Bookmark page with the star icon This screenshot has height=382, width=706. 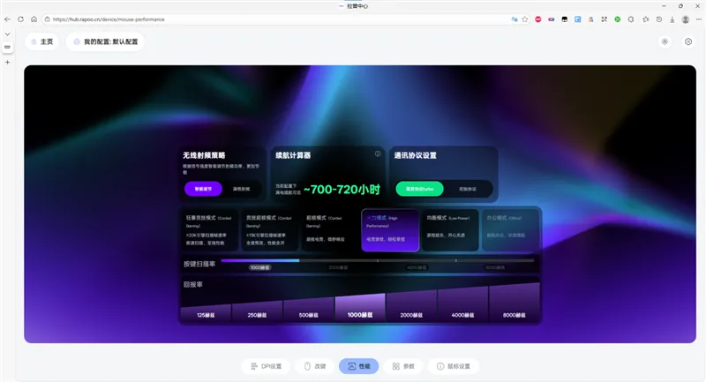[x=525, y=19]
